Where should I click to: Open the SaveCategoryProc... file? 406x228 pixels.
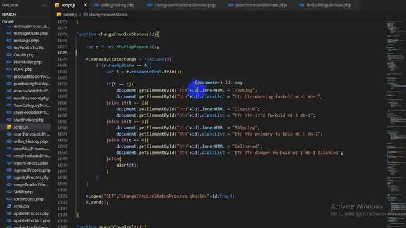pyautogui.click(x=32, y=106)
